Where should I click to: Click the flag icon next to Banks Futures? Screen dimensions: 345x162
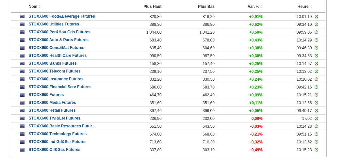click(x=22, y=64)
